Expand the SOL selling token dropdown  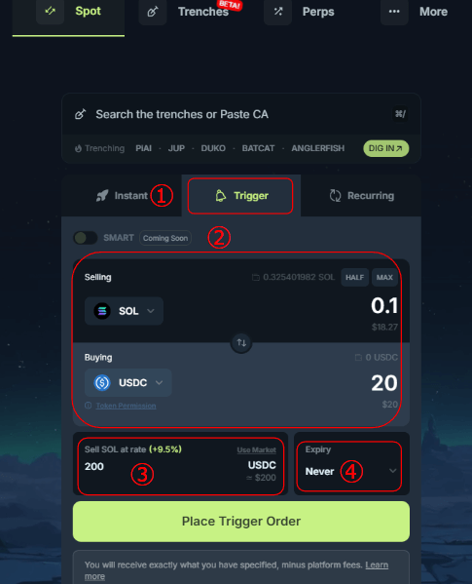click(x=124, y=311)
